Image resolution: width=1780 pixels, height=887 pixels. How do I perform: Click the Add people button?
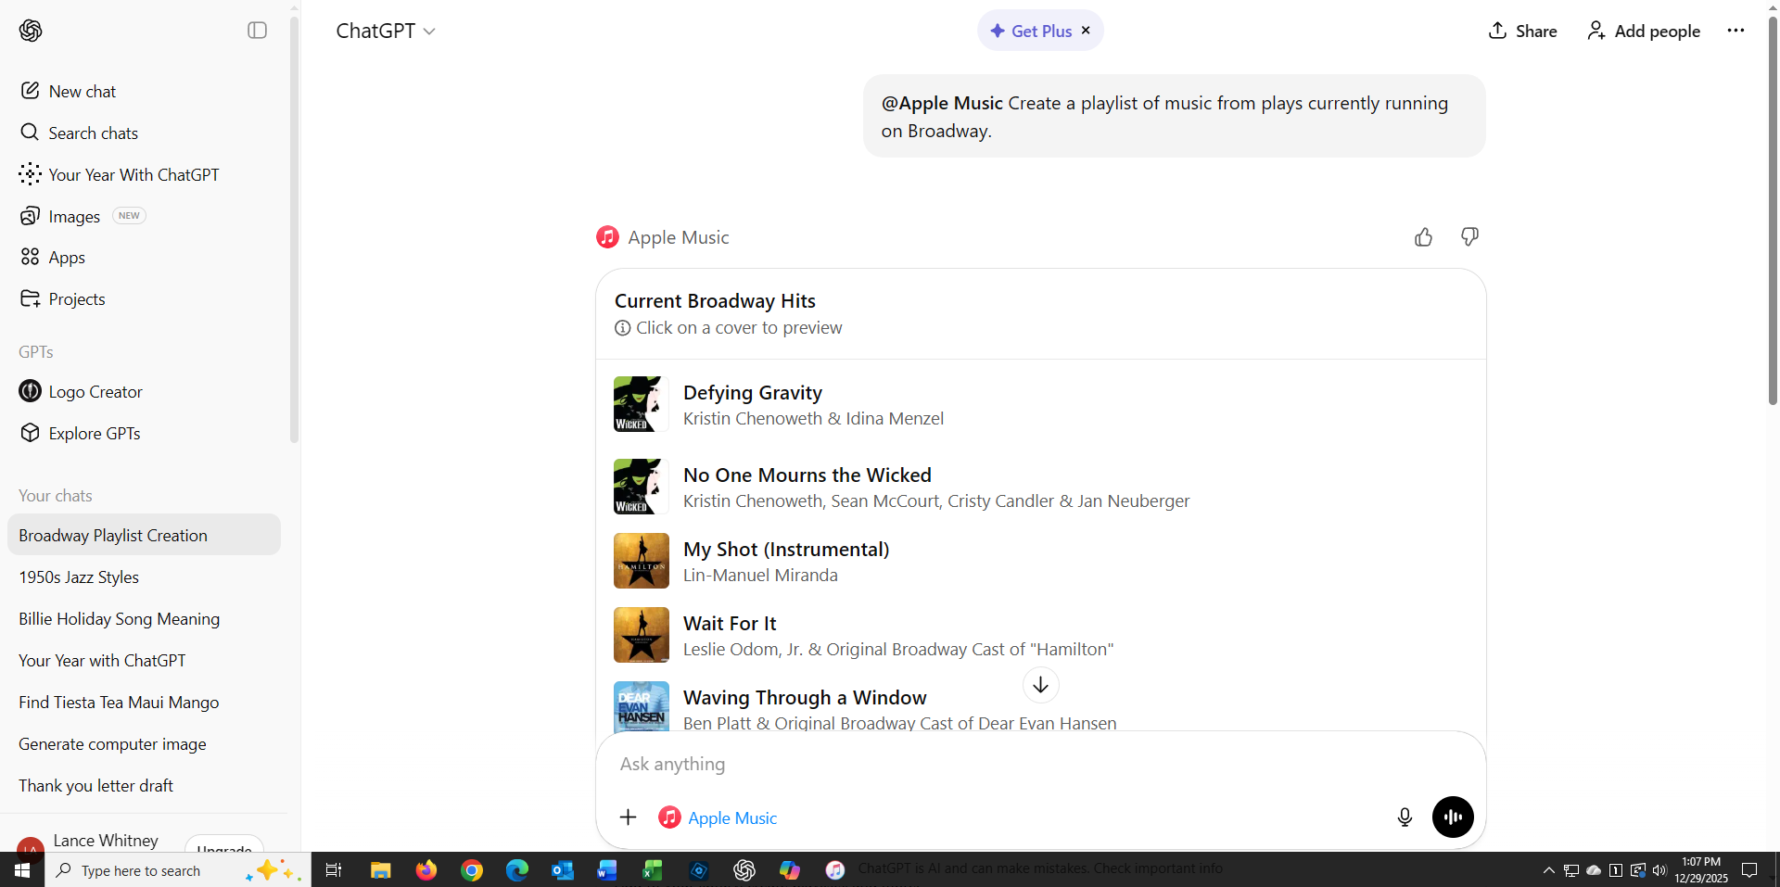click(x=1644, y=31)
